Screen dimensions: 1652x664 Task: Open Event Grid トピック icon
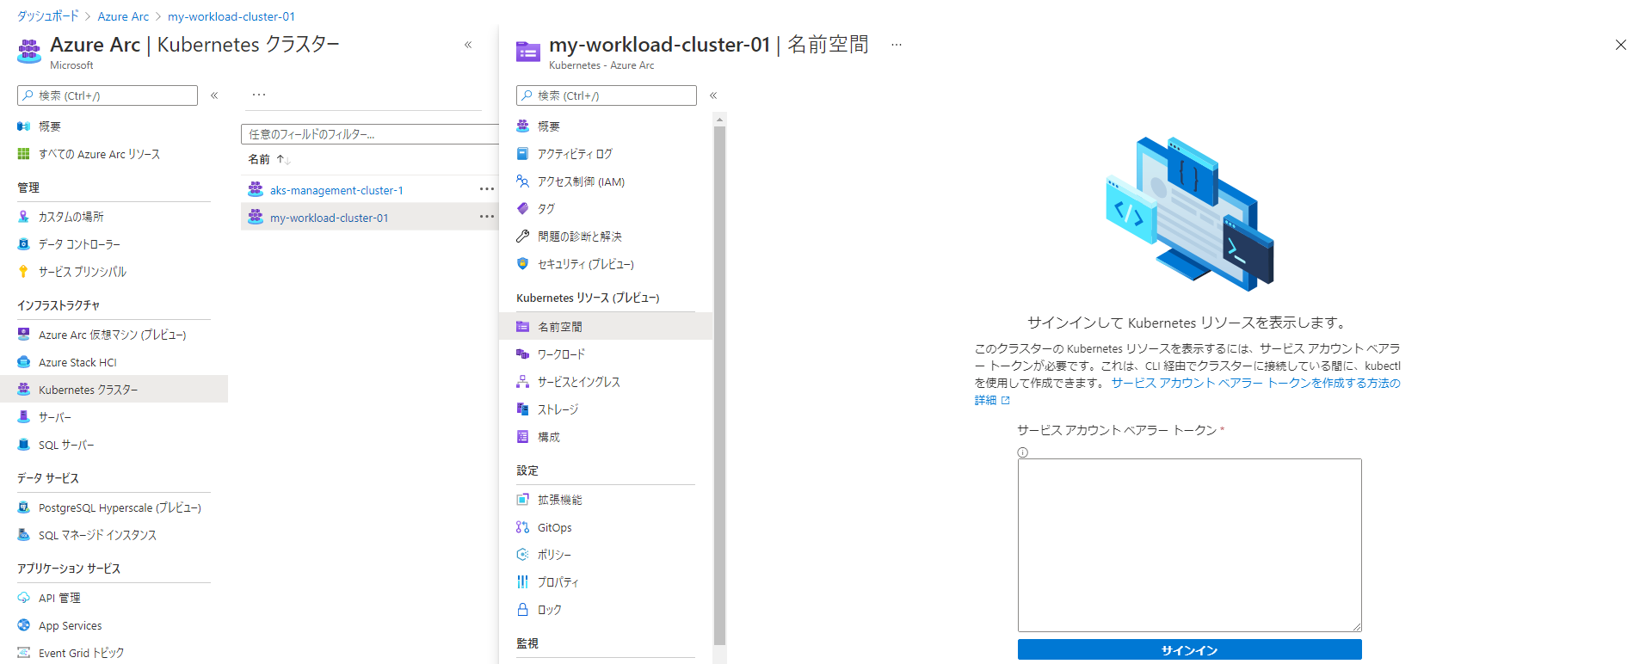click(x=24, y=653)
